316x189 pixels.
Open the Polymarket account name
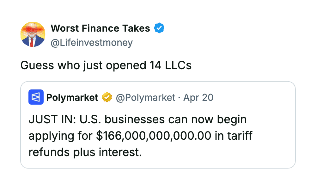[72, 98]
